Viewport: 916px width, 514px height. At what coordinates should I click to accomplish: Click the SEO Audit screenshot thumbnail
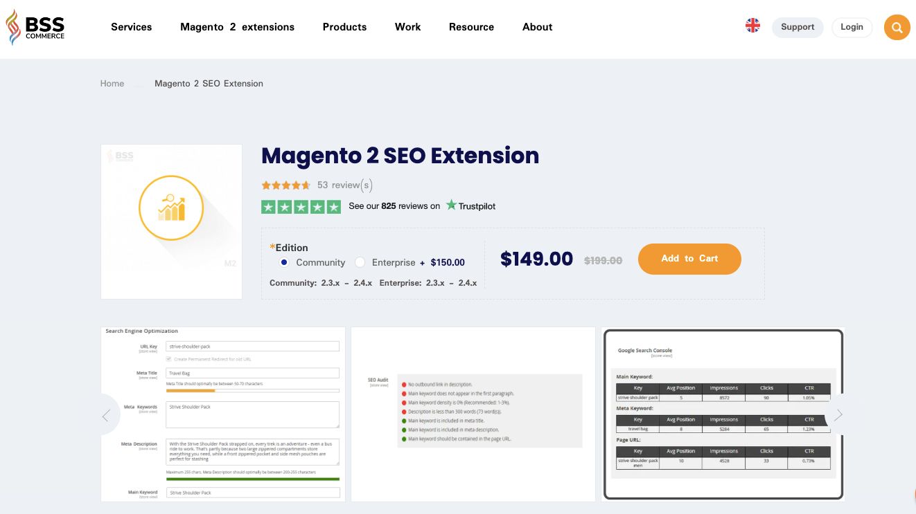click(x=473, y=413)
